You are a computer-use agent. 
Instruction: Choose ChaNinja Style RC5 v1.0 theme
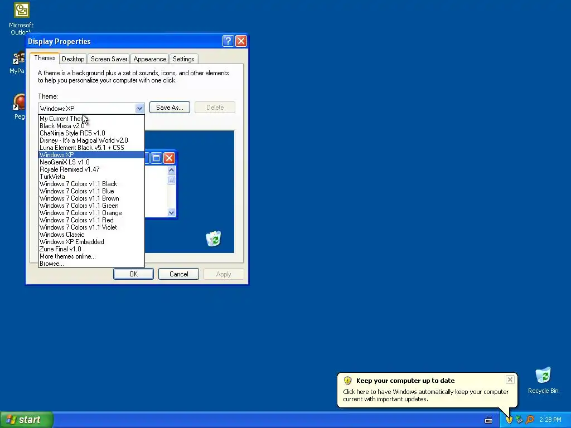pyautogui.click(x=91, y=133)
